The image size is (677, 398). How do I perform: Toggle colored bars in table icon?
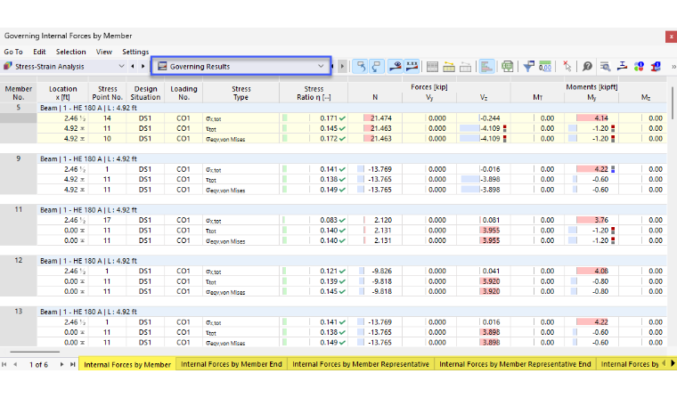tap(486, 67)
